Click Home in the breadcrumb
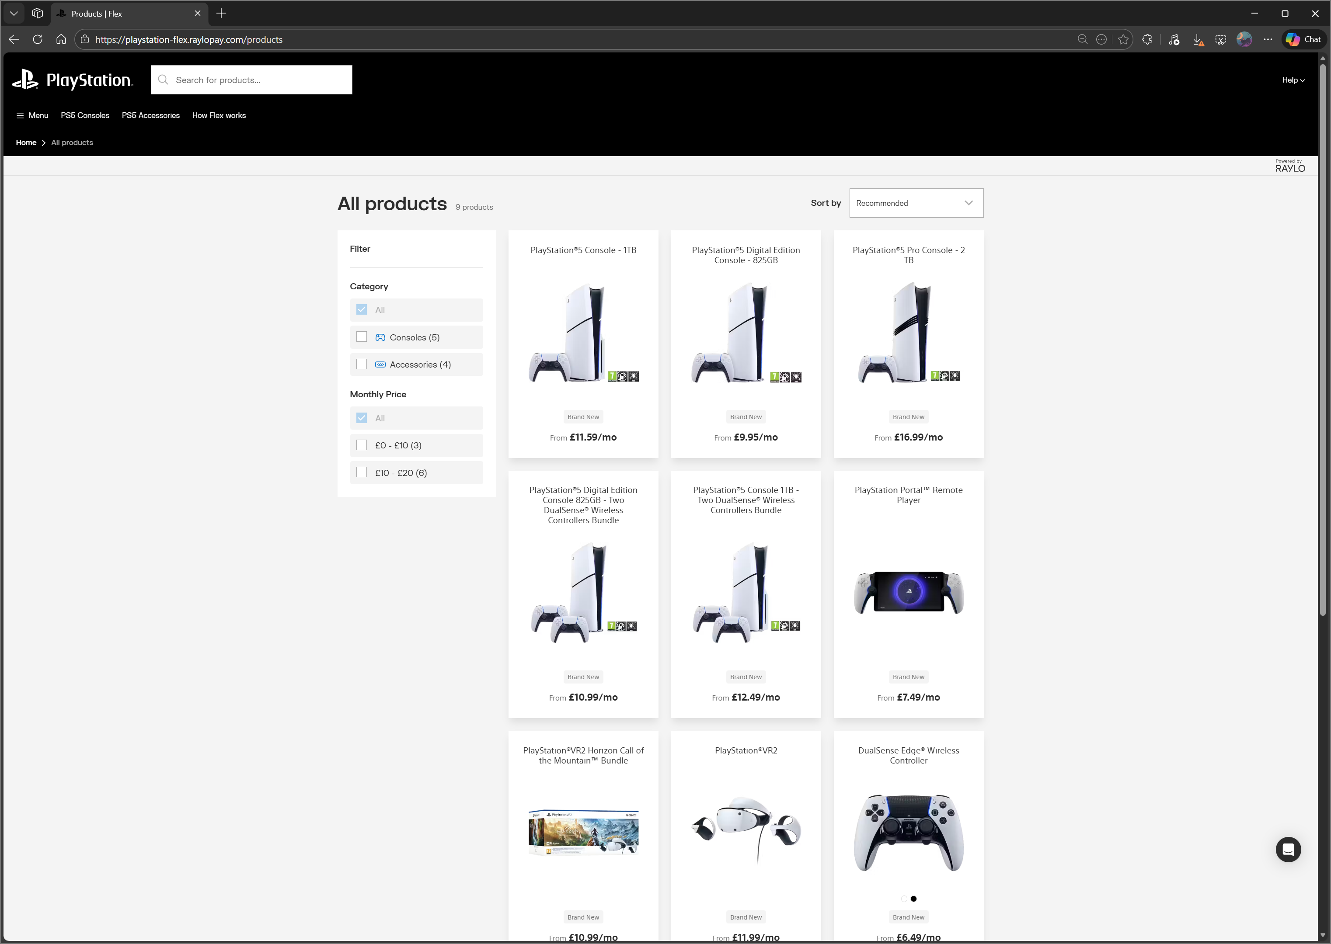1331x944 pixels. [x=26, y=142]
